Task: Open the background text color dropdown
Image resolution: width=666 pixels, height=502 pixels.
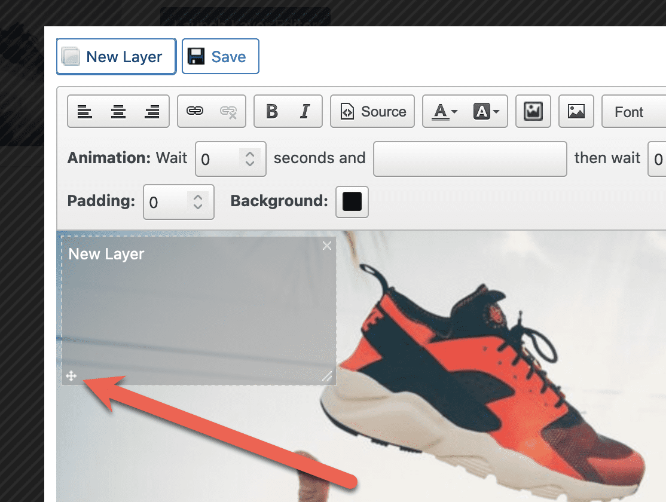Action: (x=487, y=111)
